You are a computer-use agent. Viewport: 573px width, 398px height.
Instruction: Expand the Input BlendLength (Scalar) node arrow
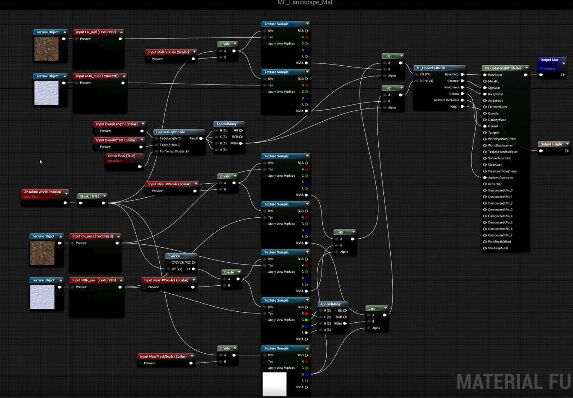click(x=143, y=124)
